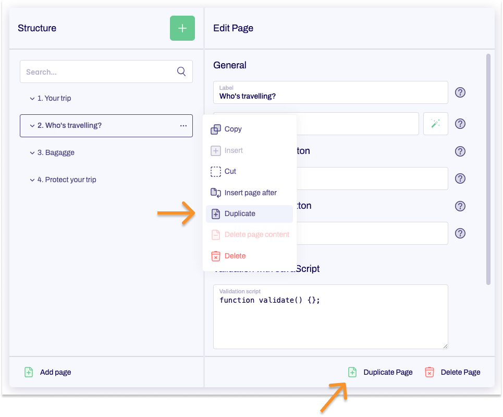The image size is (503, 417).
Task: Open help tooltip next to the Label field
Action: point(460,92)
